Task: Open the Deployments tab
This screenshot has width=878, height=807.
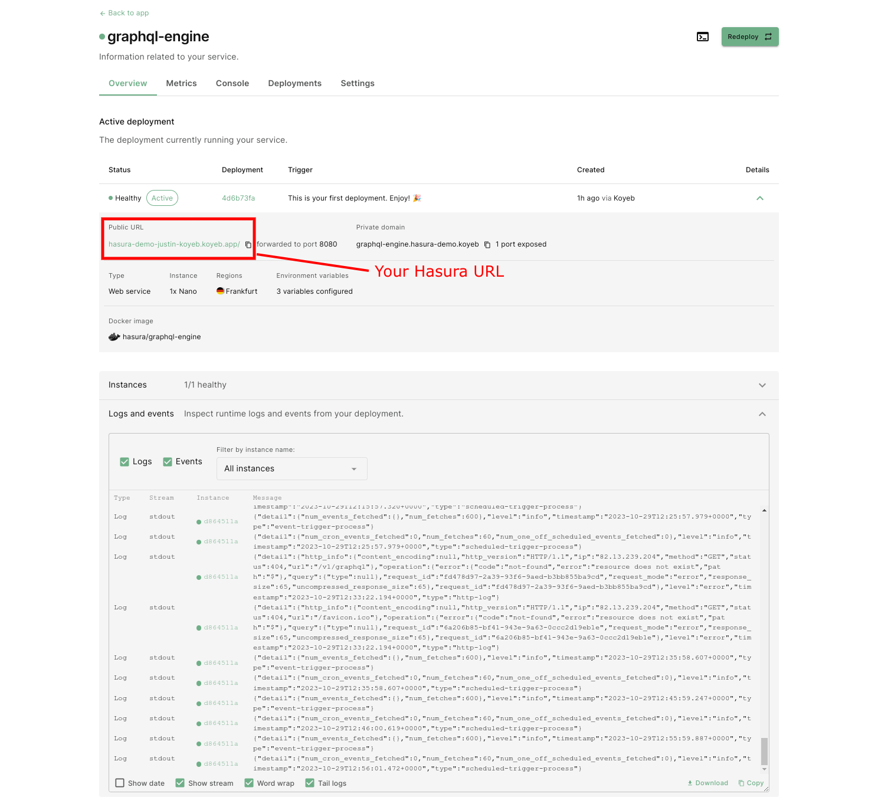Action: (294, 83)
